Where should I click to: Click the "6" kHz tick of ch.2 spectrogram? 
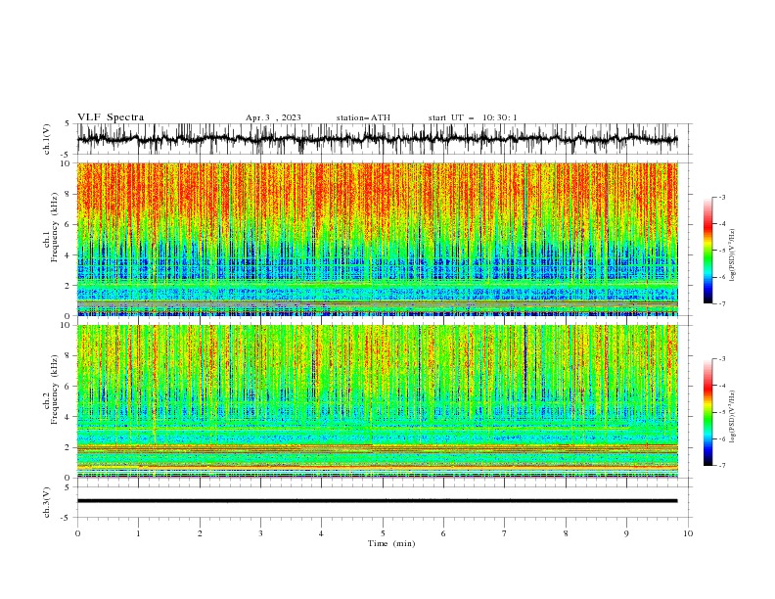coord(69,387)
